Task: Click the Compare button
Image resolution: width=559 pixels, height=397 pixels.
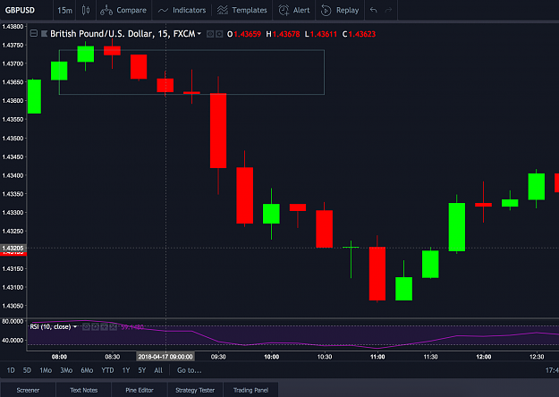Action: [x=123, y=11]
